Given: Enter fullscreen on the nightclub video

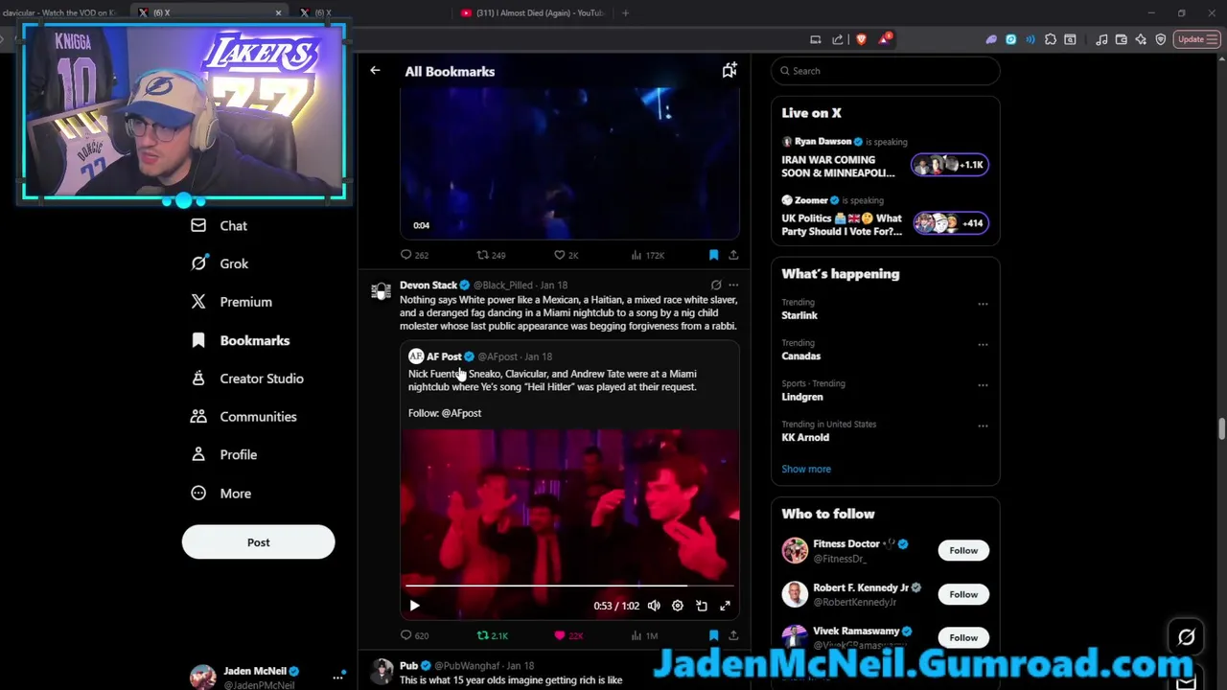Looking at the screenshot, I should point(726,606).
